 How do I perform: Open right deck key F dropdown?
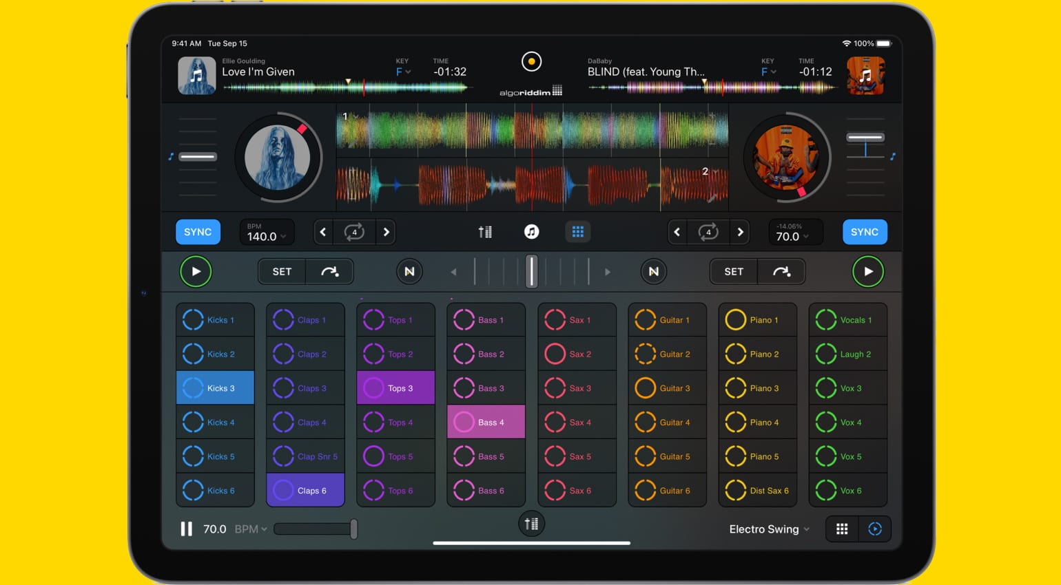click(768, 72)
